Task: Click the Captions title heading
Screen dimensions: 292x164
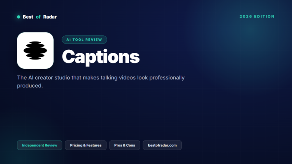Action: [101, 57]
